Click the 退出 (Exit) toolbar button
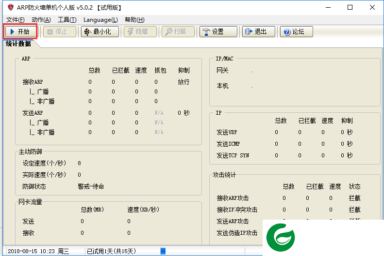 [259, 32]
